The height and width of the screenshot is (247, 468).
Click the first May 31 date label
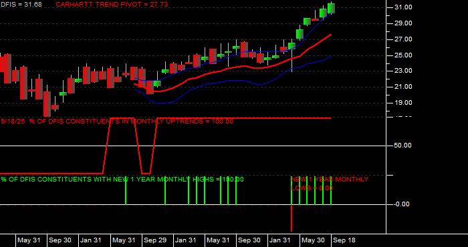[x=29, y=240]
